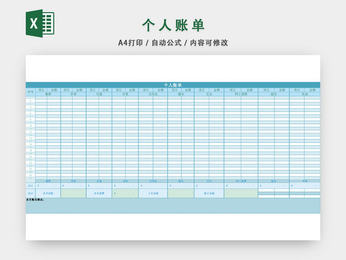Click the green cell beside 累计余额
Viewport: 346px width, 260px height.
241,193
